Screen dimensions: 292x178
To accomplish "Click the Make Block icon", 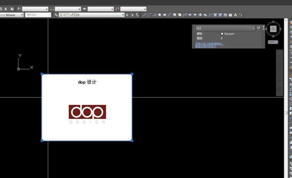I will coord(205,15).
